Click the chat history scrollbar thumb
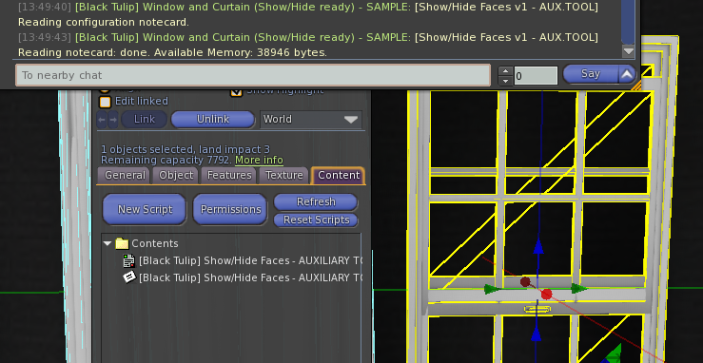The width and height of the screenshot is (703, 363). click(629, 23)
